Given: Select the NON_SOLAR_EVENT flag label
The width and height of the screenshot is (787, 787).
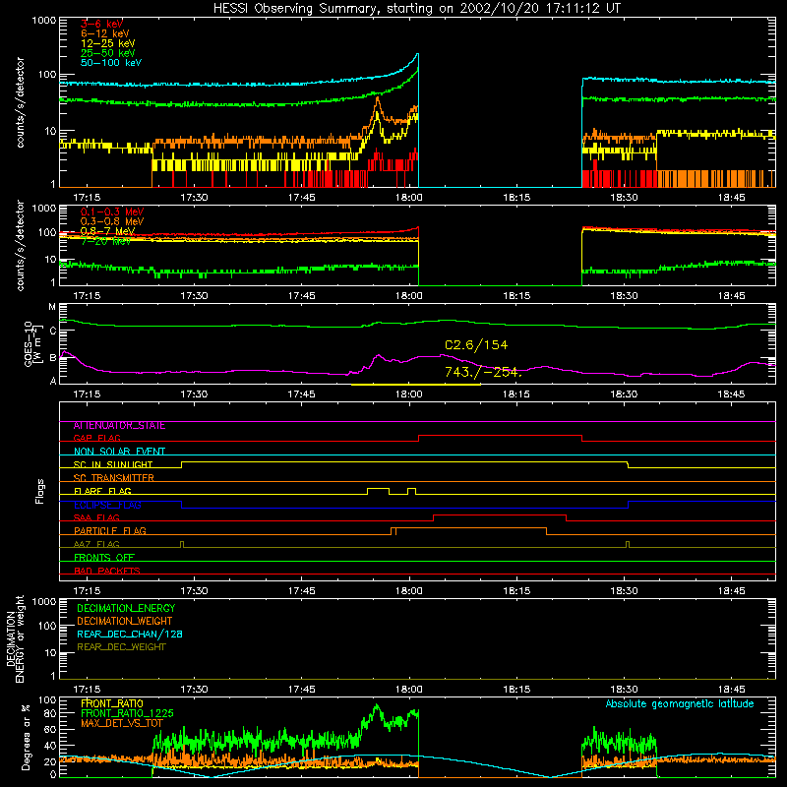Looking at the screenshot, I should coord(119,452).
